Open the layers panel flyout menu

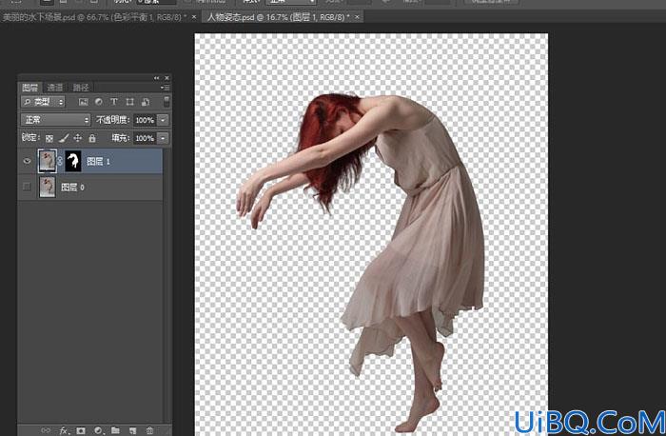(x=165, y=88)
